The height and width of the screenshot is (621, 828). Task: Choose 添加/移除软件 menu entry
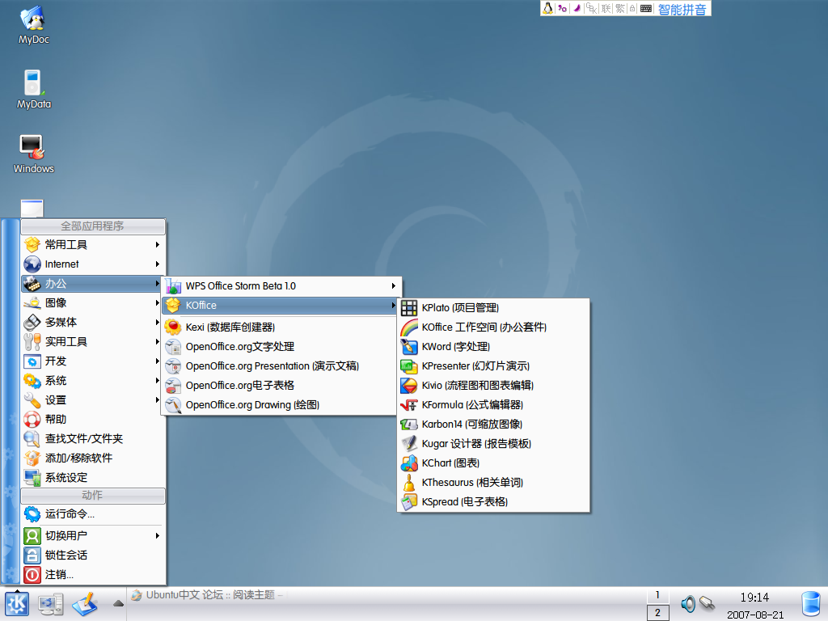(x=92, y=458)
